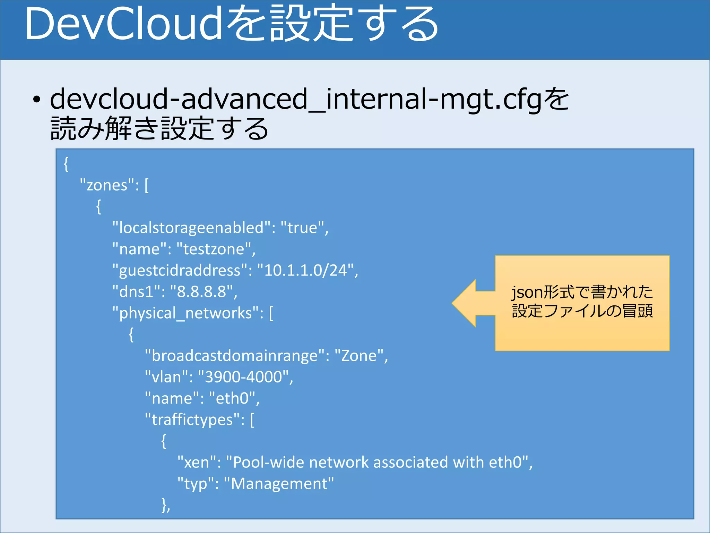The height and width of the screenshot is (533, 710).
Task: Select the "guestcidraddress": "10.1.1.0/24" line
Action: (235, 270)
